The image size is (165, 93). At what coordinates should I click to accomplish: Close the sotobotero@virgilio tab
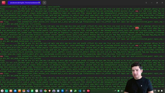click(x=39, y=3)
